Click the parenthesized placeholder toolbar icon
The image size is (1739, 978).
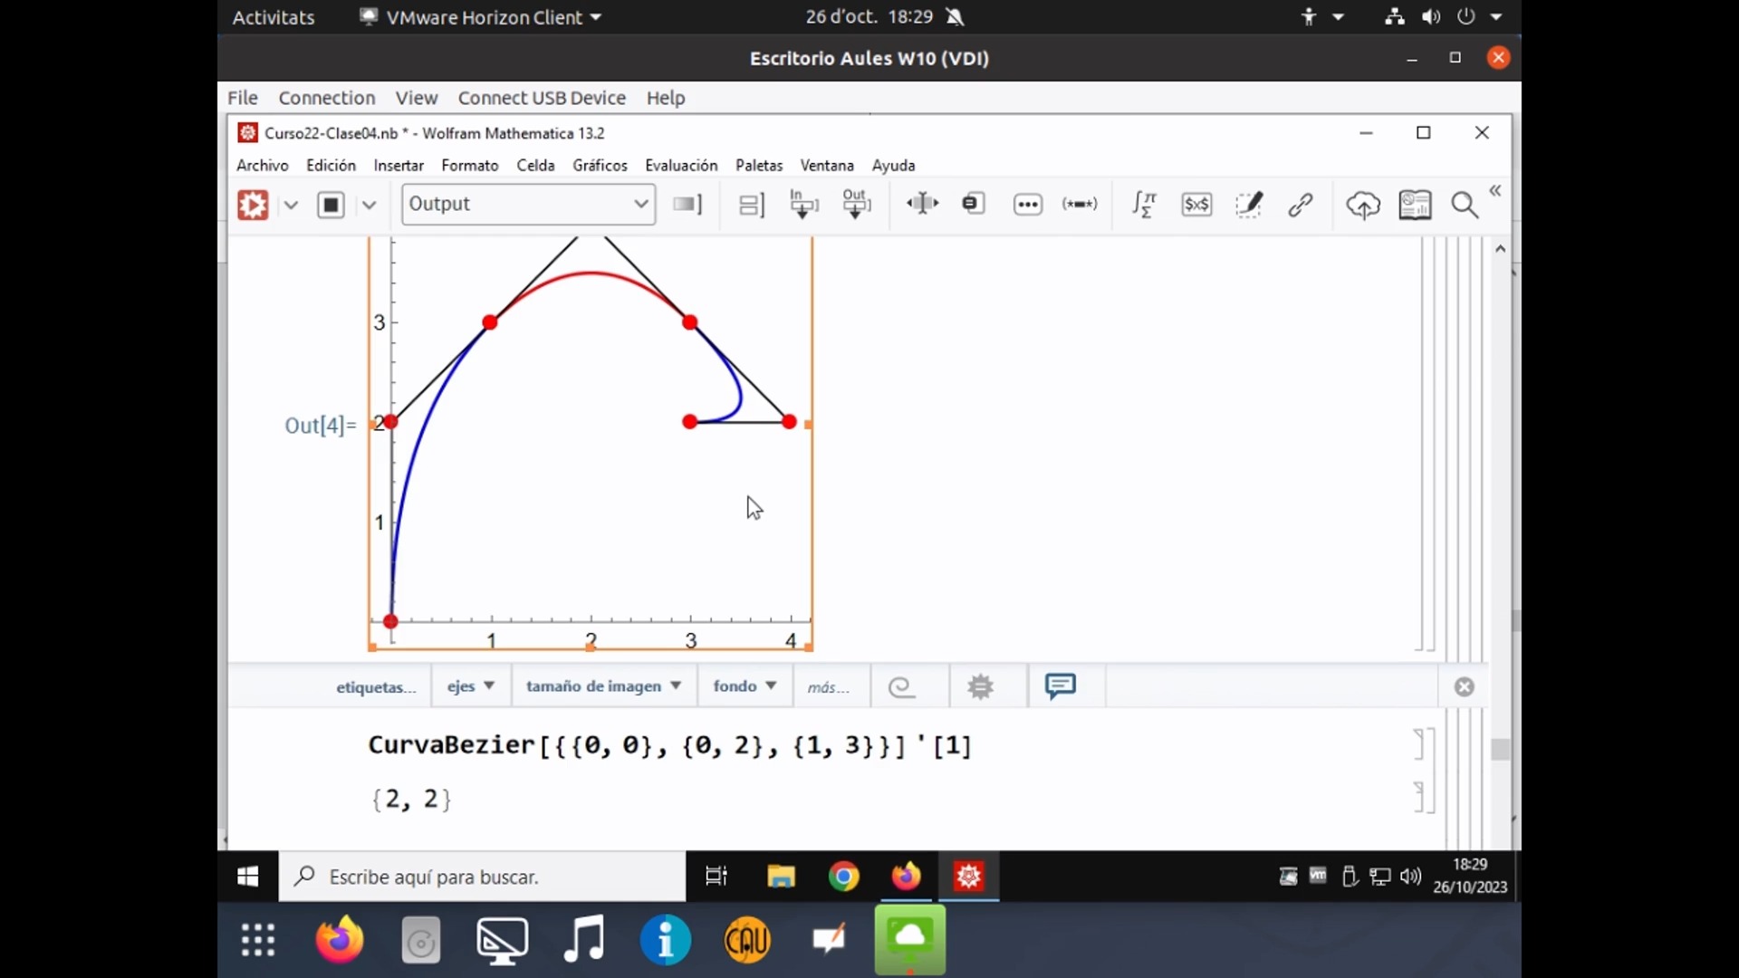click(x=1080, y=204)
